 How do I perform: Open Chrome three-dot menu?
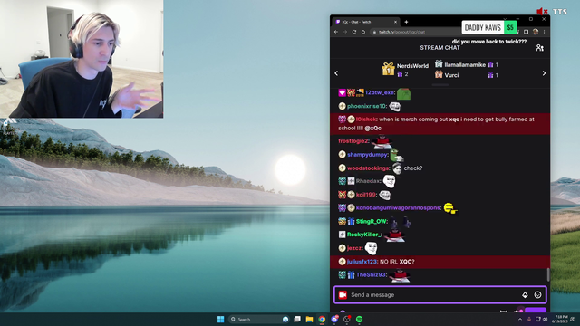tap(544, 32)
